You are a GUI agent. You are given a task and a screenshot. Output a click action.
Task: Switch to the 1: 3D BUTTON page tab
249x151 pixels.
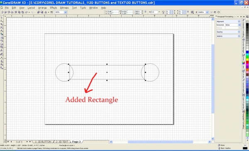(43, 141)
